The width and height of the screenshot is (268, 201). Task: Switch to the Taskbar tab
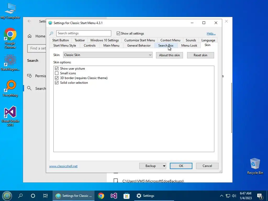(x=80, y=40)
